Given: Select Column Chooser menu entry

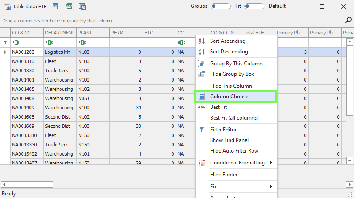Looking at the screenshot, I should pos(230,96).
